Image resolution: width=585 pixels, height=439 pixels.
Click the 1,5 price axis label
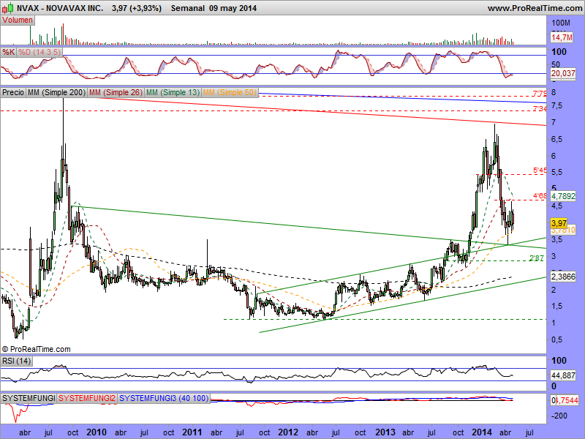point(557,307)
